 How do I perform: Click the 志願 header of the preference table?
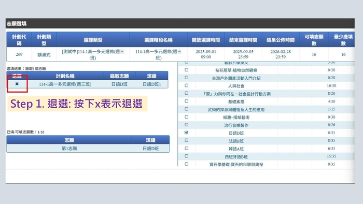[x=69, y=140]
